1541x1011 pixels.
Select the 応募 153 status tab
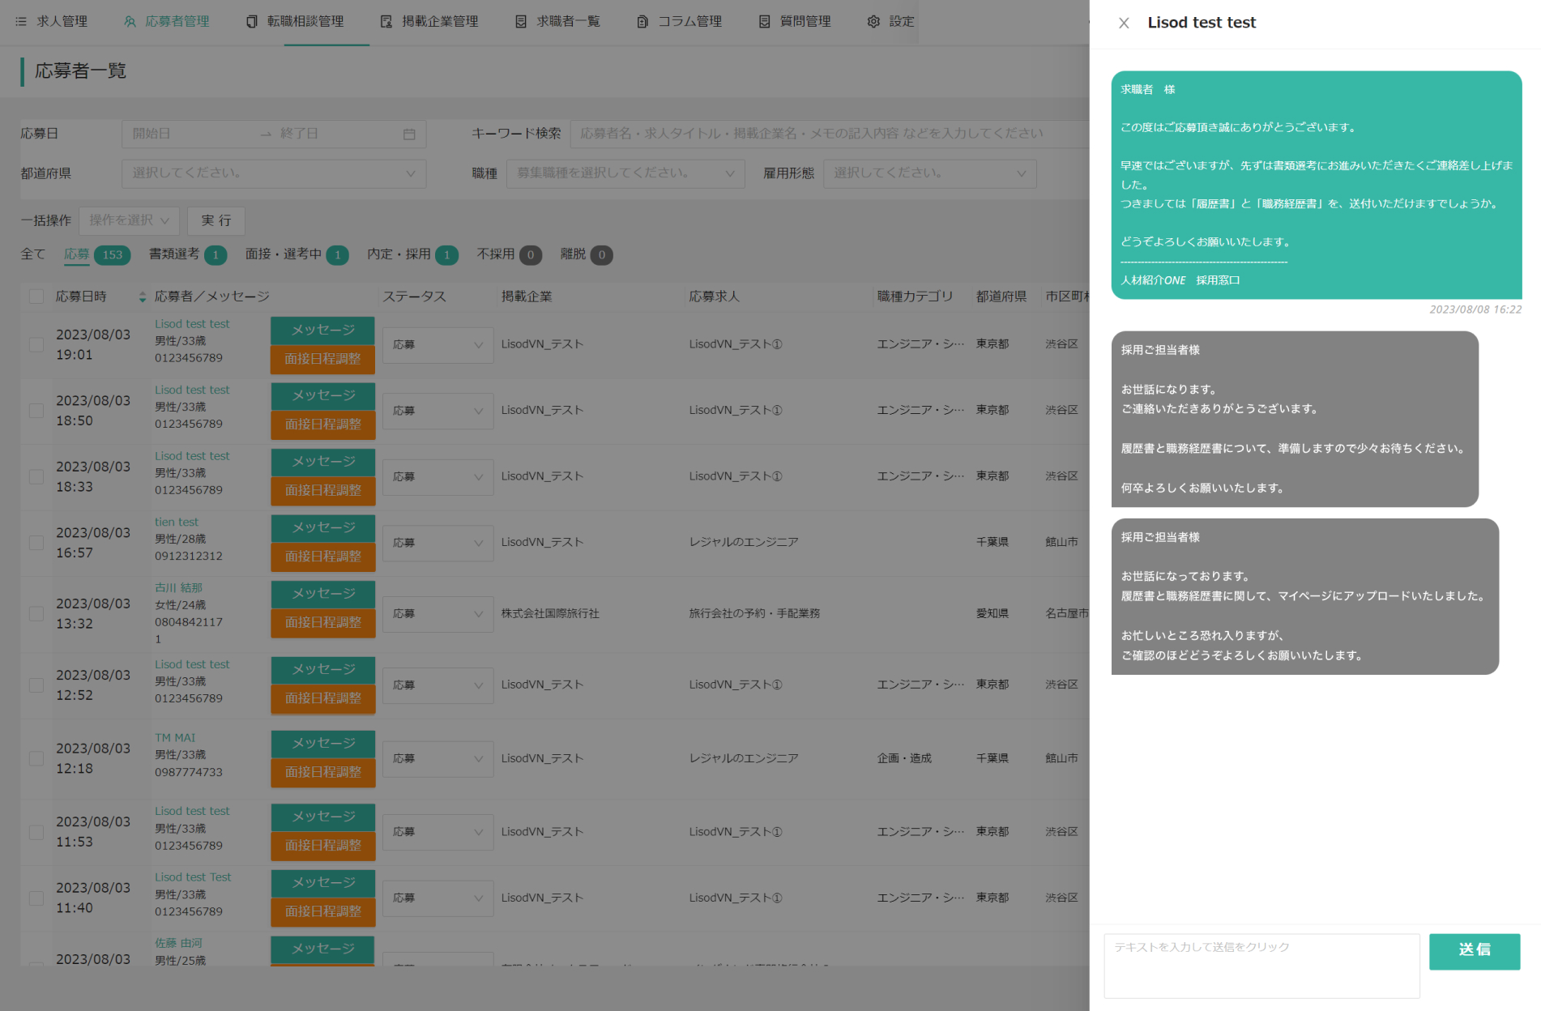pos(97,254)
